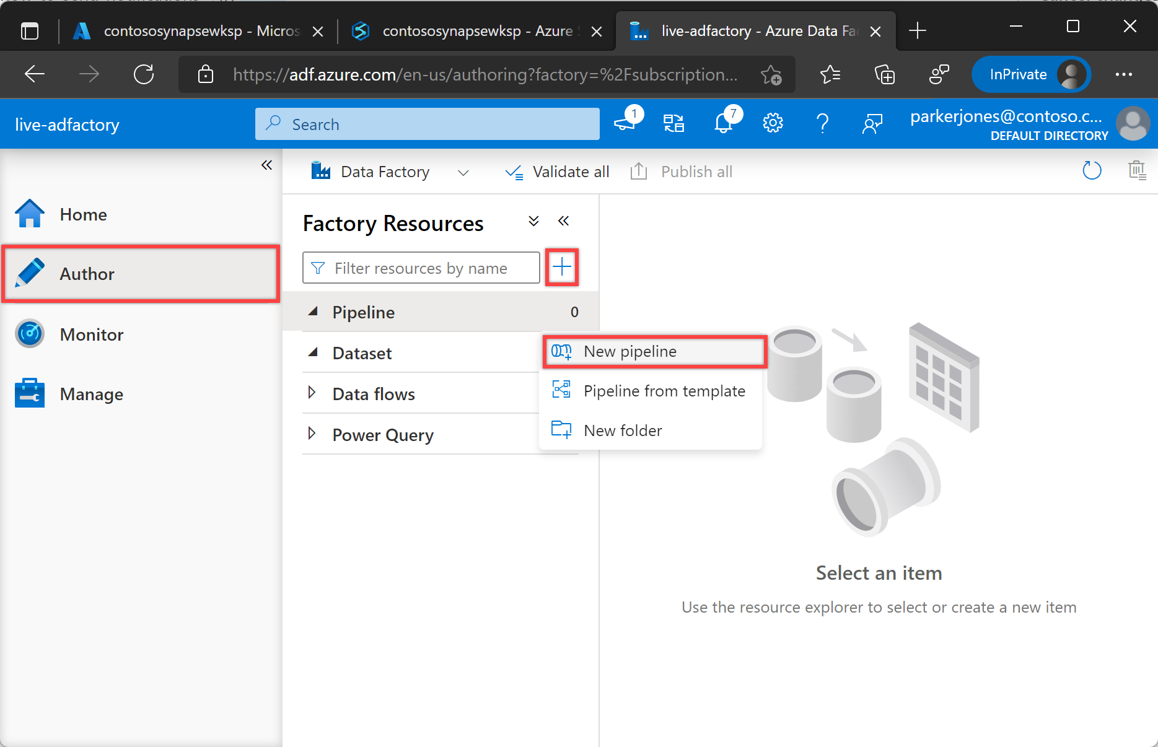Select New folder menu entry
This screenshot has width=1158, height=747.
[623, 430]
